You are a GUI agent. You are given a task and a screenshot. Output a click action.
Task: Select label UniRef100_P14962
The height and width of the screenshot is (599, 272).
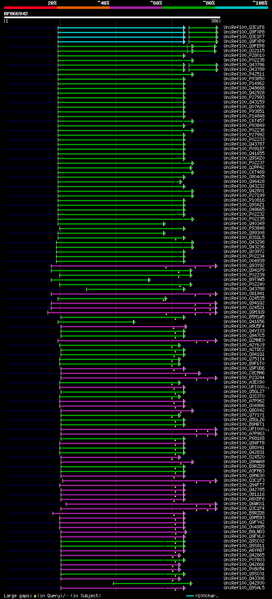244,84
